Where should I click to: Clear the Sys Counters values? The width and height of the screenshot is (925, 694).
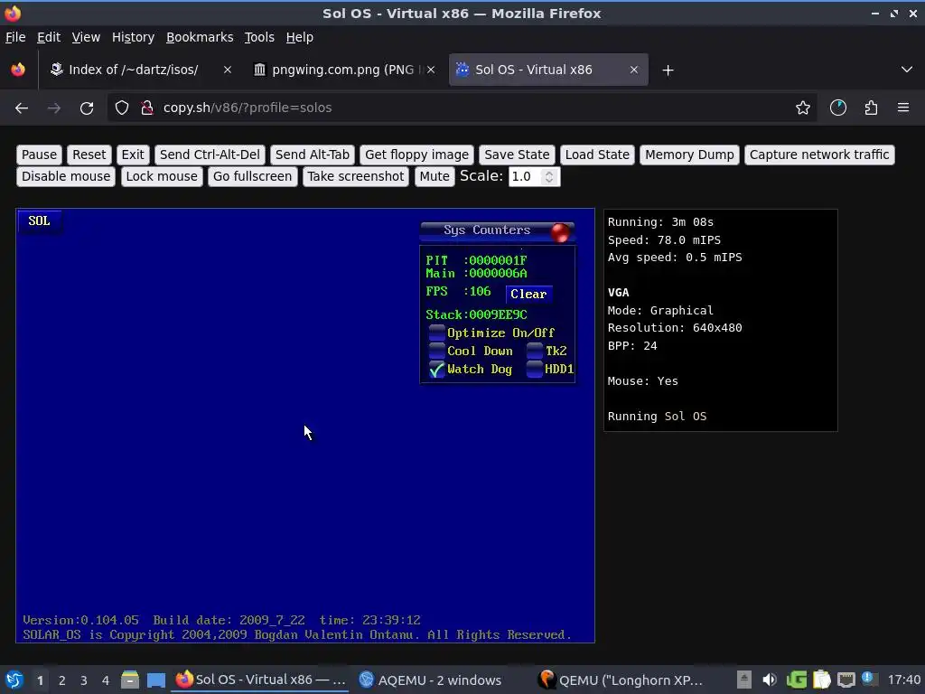tap(528, 294)
